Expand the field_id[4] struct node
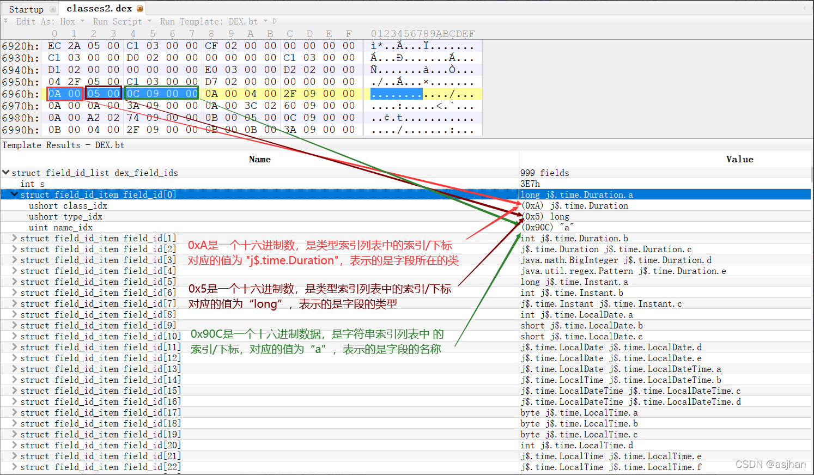This screenshot has width=814, height=475. point(15,271)
